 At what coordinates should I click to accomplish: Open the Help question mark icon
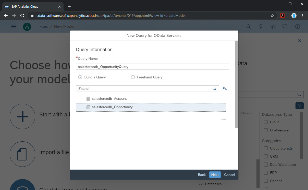tap(297, 26)
